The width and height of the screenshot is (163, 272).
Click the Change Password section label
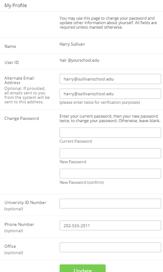[21, 119]
